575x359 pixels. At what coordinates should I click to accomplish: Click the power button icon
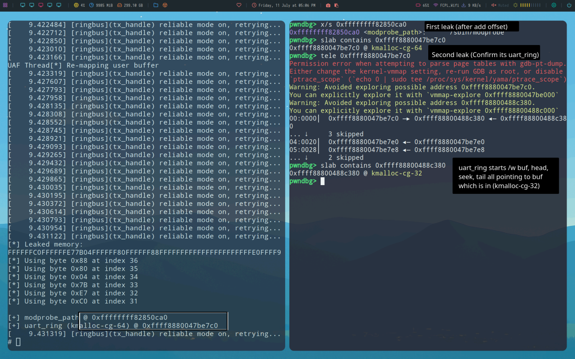point(569,5)
